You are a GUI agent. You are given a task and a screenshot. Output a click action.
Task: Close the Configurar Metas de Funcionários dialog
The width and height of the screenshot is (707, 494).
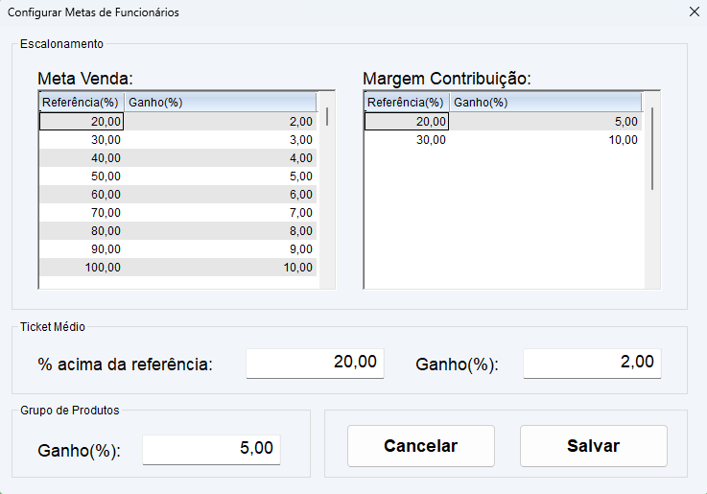tap(695, 12)
